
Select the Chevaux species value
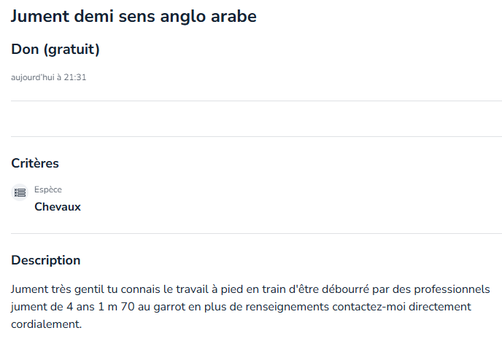58,207
